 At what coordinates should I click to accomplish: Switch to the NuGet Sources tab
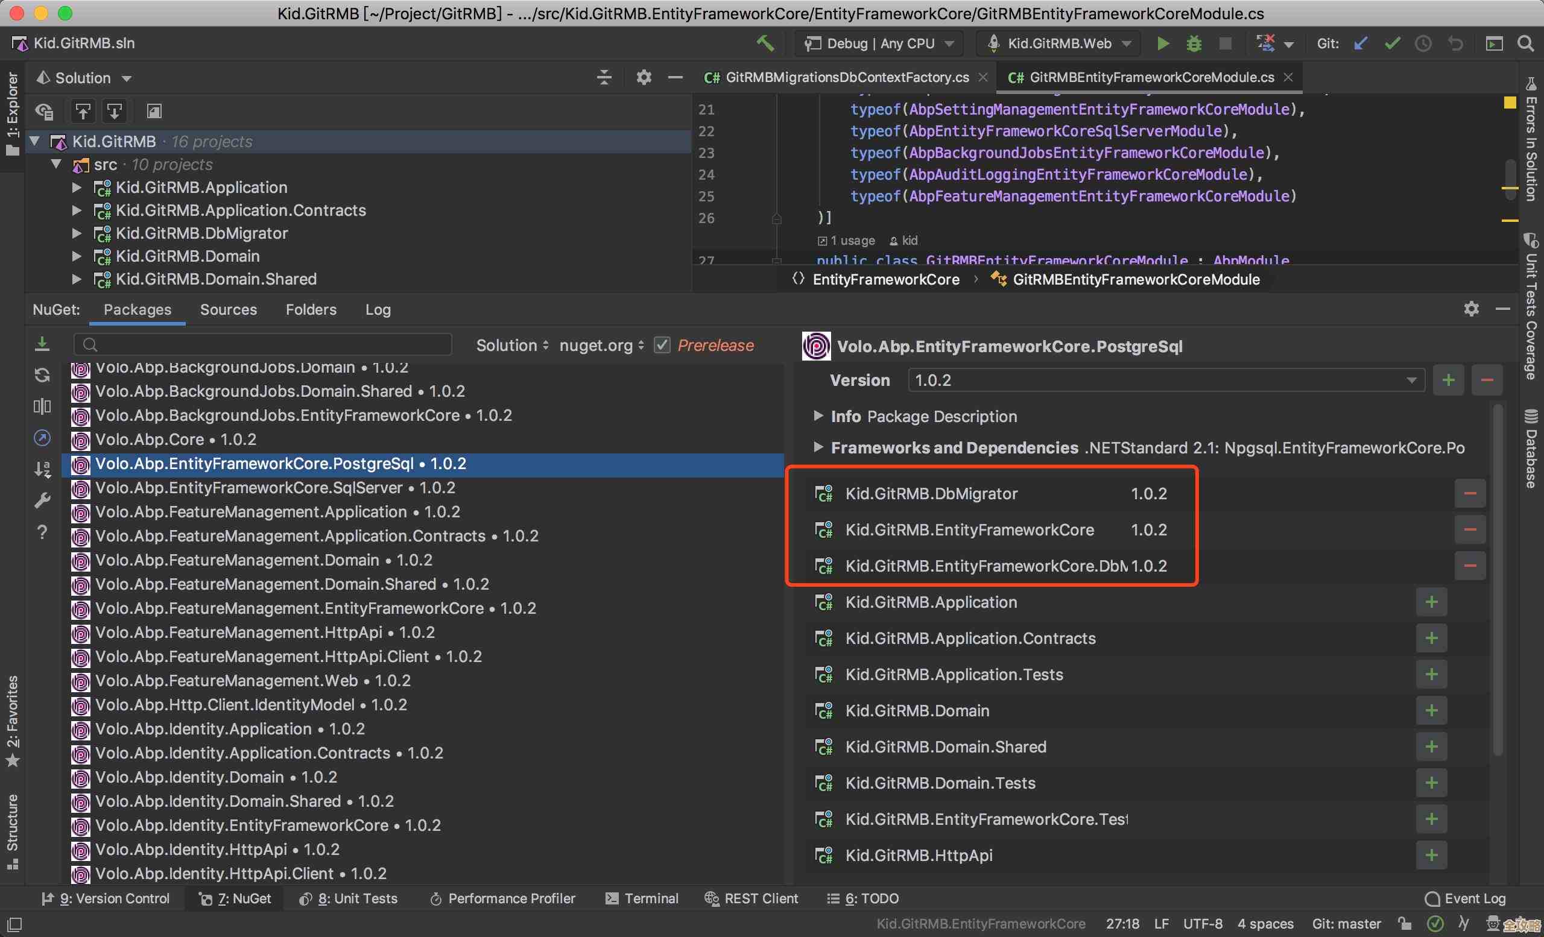point(228,309)
